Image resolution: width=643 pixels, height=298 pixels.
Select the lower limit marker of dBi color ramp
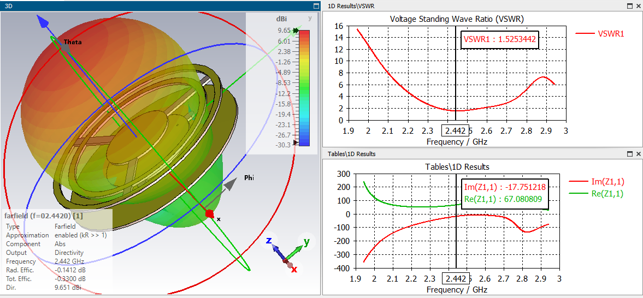click(296, 142)
